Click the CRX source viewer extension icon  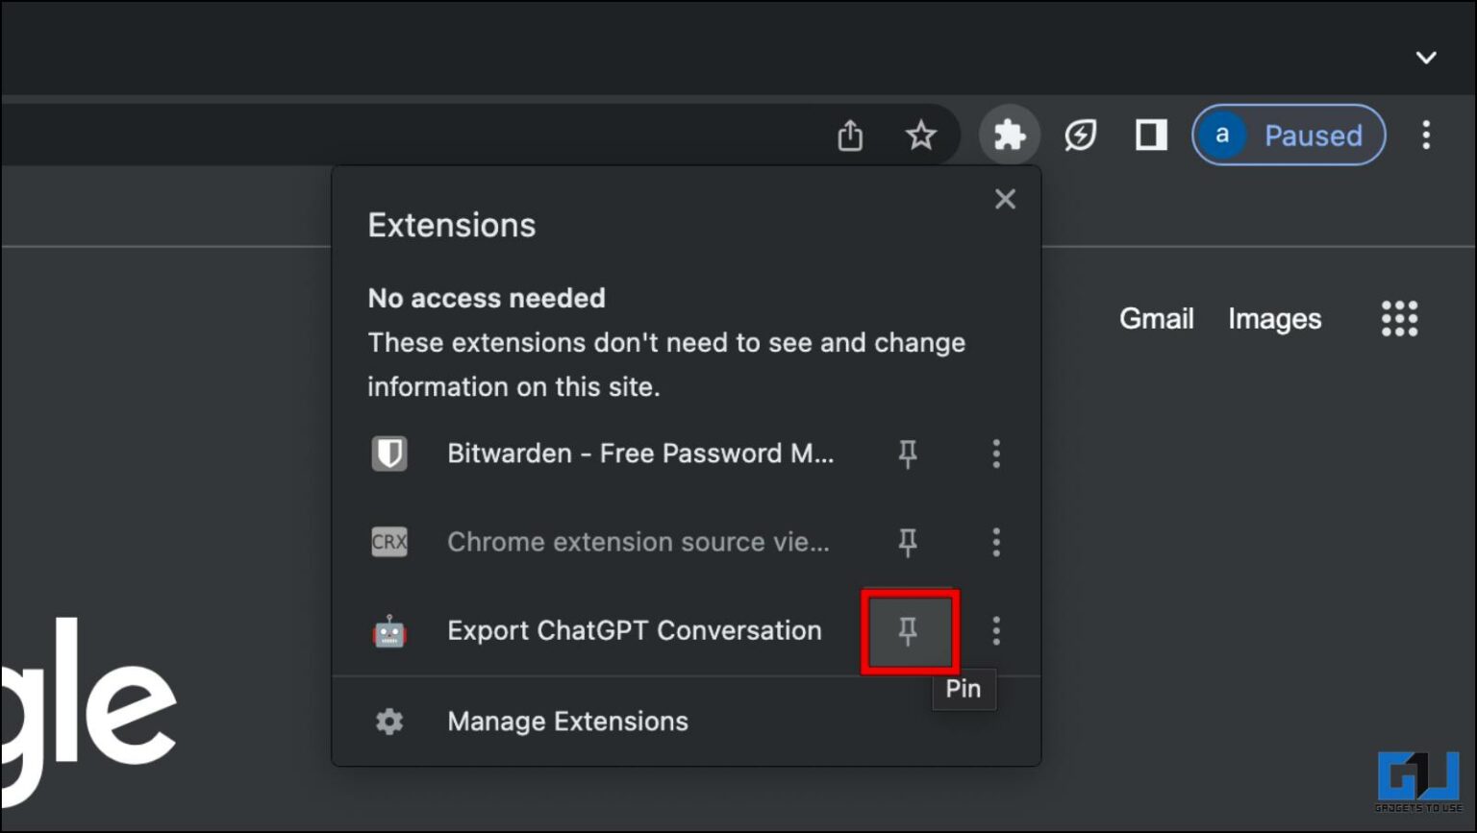coord(388,542)
